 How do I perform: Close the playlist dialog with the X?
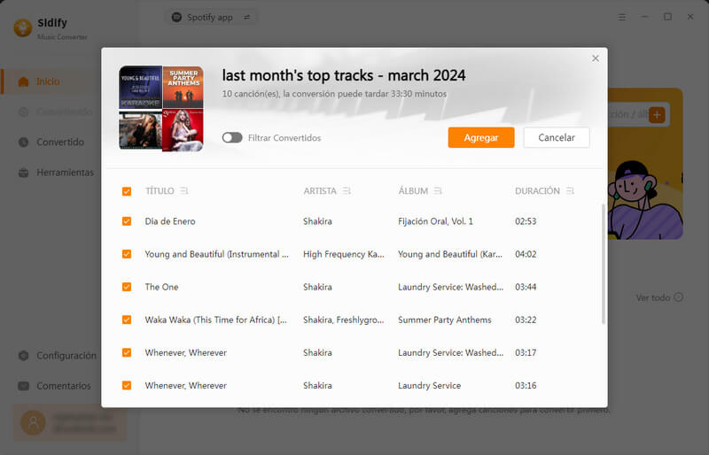click(596, 58)
